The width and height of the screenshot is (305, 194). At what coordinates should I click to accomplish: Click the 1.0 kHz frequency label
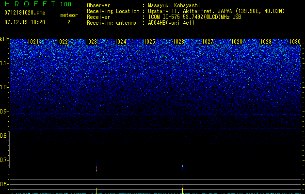point(4,87)
